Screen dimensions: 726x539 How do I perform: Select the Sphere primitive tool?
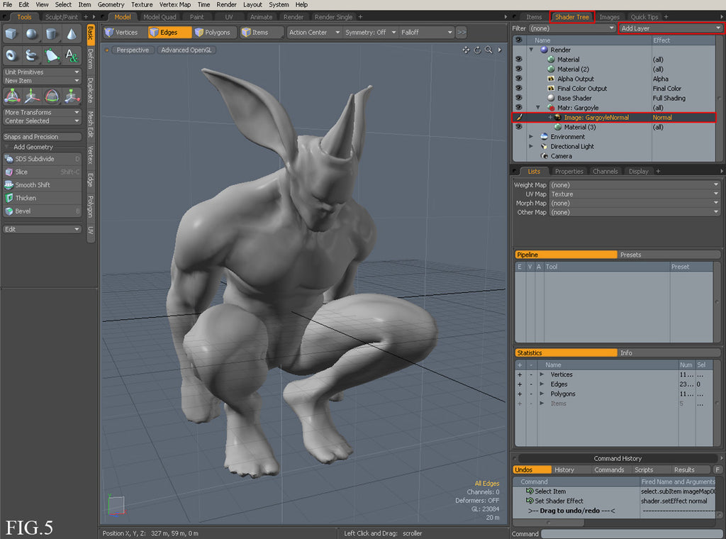pos(32,33)
